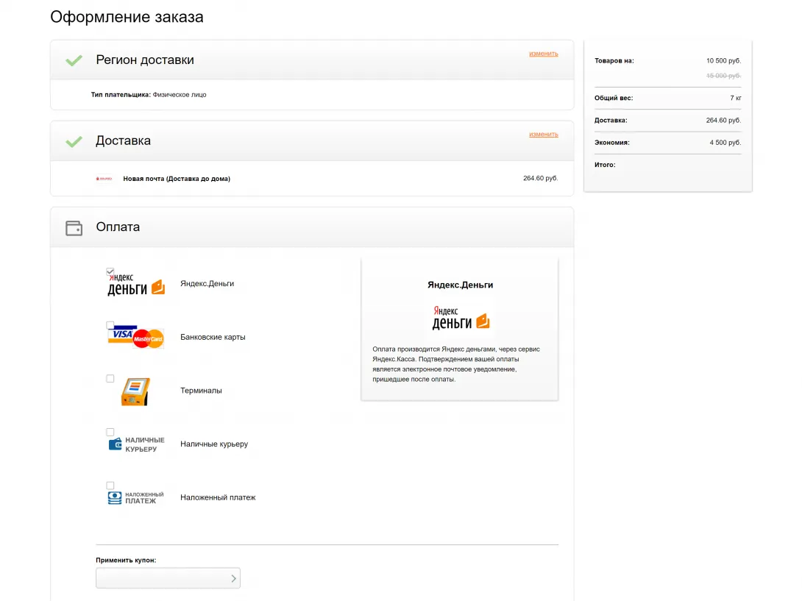Click the 10 500 руб. goods total
Viewport: 802px width, 601px height.
(x=723, y=61)
